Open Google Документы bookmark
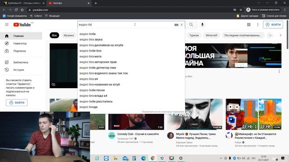 [15, 16]
